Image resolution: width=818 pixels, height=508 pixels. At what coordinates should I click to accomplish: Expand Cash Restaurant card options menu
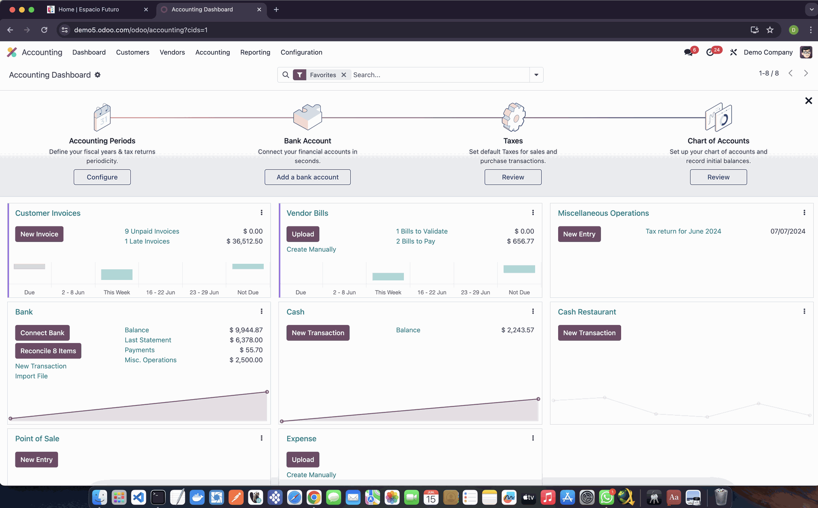pyautogui.click(x=804, y=311)
